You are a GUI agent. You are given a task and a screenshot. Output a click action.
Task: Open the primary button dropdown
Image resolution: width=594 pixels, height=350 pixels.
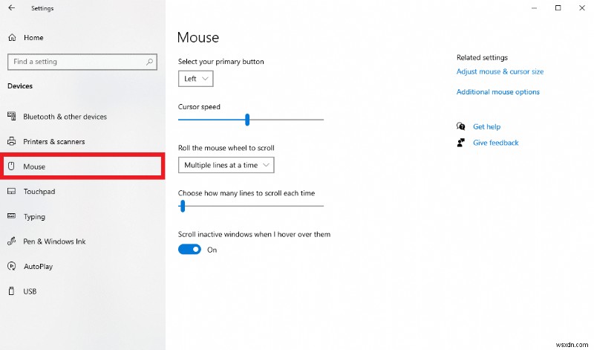(x=196, y=78)
